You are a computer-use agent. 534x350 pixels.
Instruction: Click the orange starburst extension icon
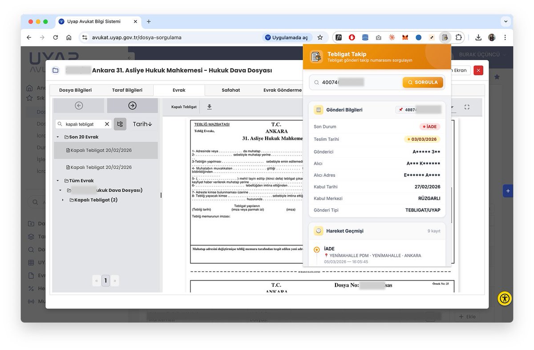(x=392, y=37)
